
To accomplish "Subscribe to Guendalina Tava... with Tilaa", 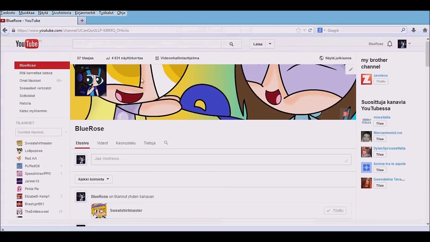I will pos(380,185).
